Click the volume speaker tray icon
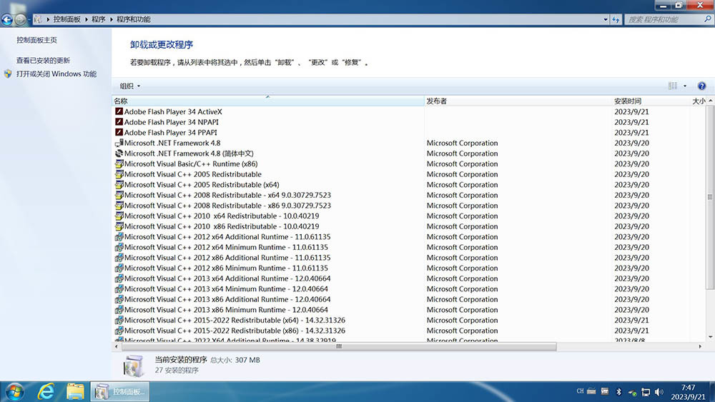715x402 pixels. point(659,391)
